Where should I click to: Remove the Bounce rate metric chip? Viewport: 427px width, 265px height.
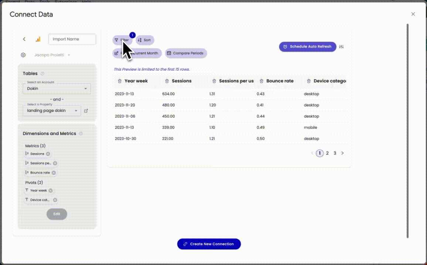click(54, 173)
